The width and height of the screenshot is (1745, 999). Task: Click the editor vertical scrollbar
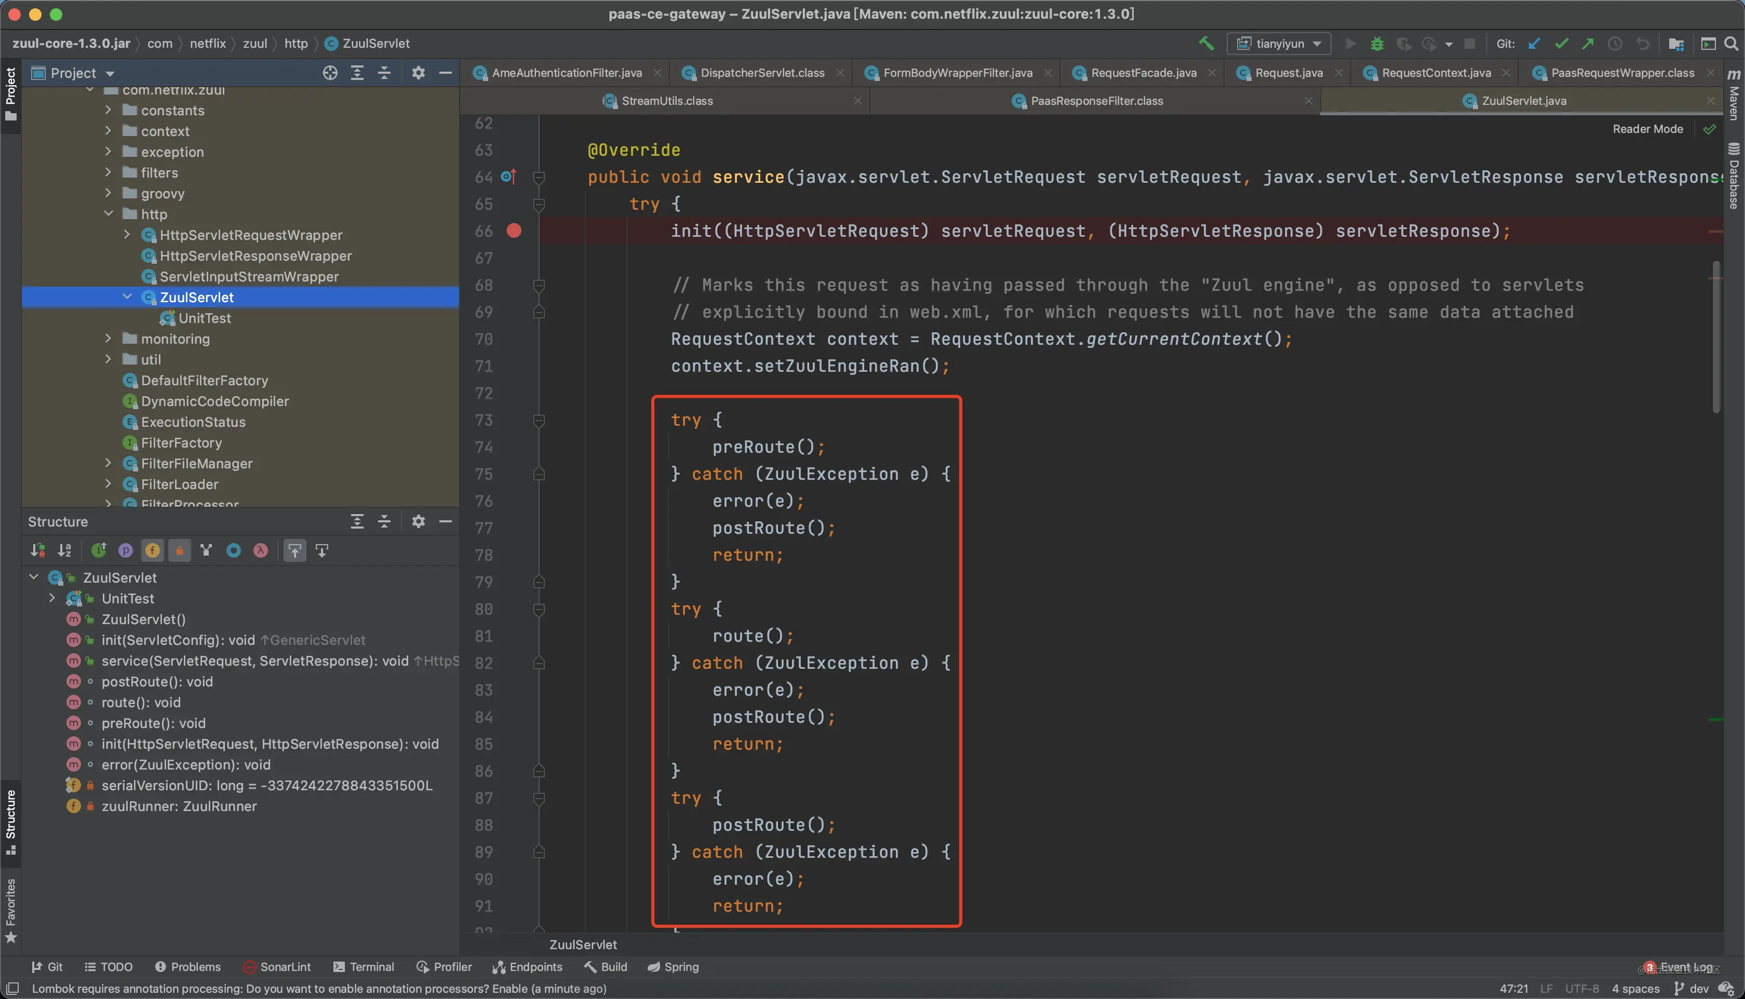pyautogui.click(x=1716, y=336)
